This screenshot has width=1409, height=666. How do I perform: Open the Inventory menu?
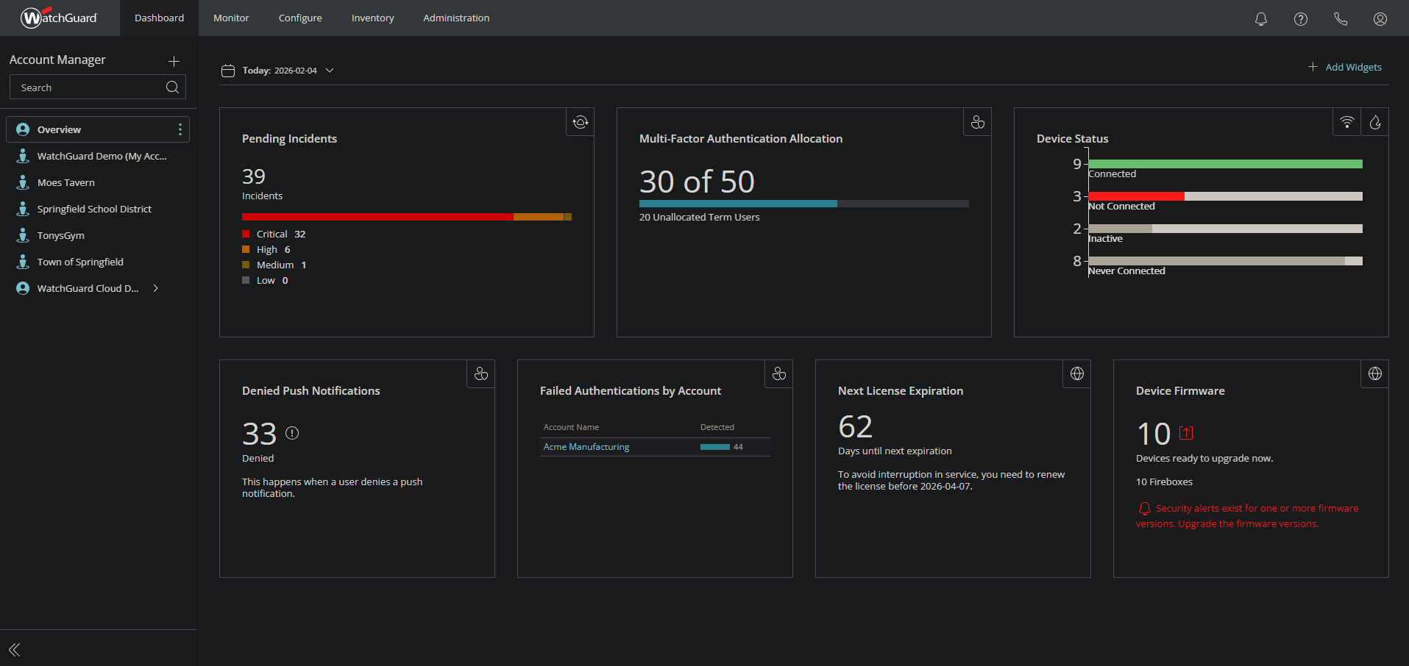coord(372,18)
